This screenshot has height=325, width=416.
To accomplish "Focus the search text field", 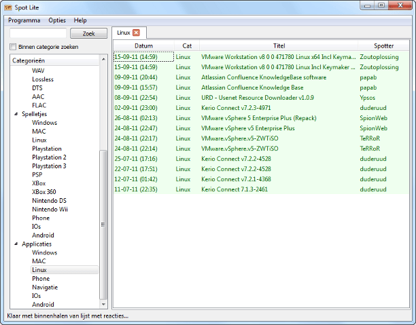I will tap(38, 33).
